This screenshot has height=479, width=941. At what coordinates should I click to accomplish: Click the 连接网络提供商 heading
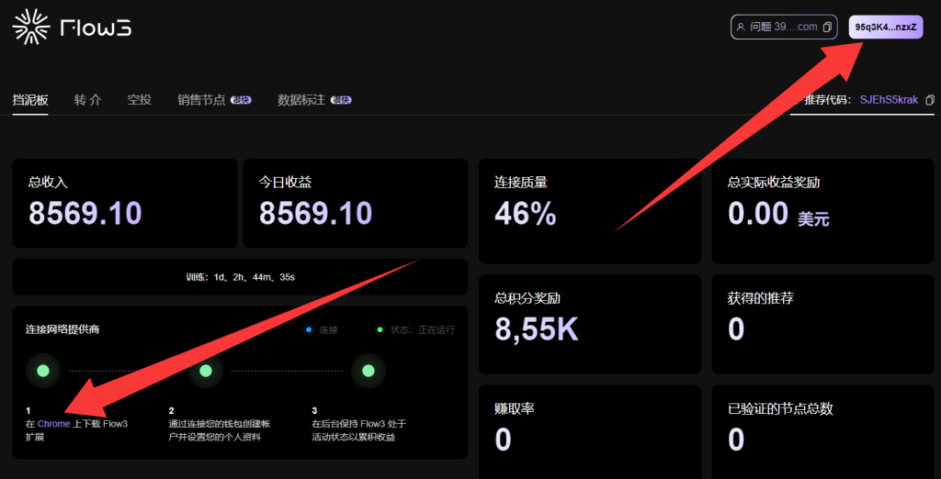click(x=62, y=329)
